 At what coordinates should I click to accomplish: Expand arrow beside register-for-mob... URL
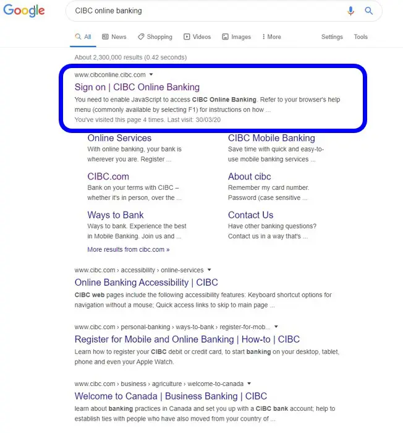click(x=276, y=327)
